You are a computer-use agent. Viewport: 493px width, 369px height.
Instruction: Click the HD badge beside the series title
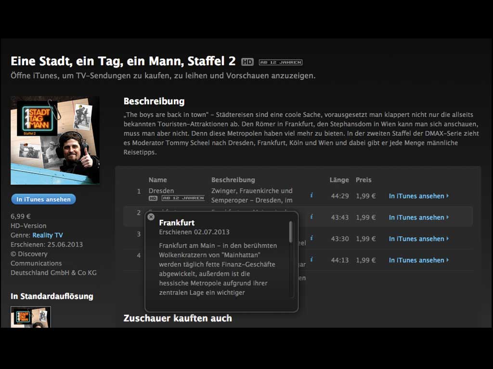pyautogui.click(x=247, y=62)
